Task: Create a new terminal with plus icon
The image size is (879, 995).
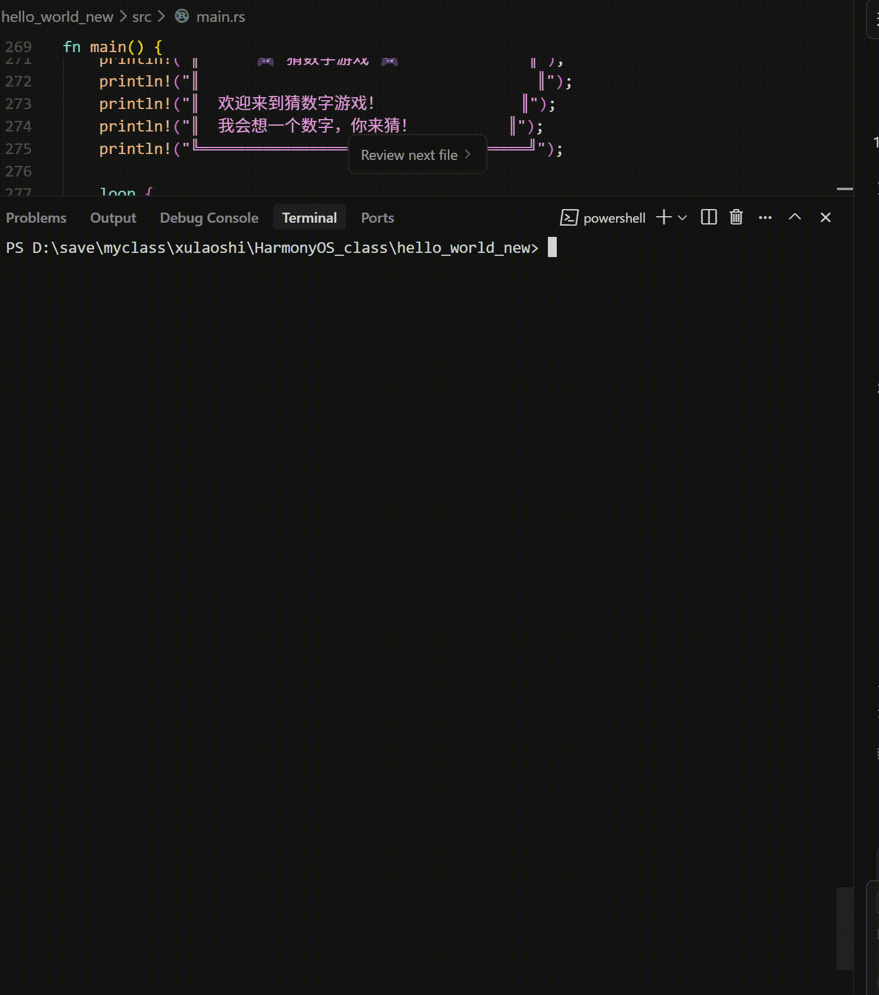Action: coord(664,217)
